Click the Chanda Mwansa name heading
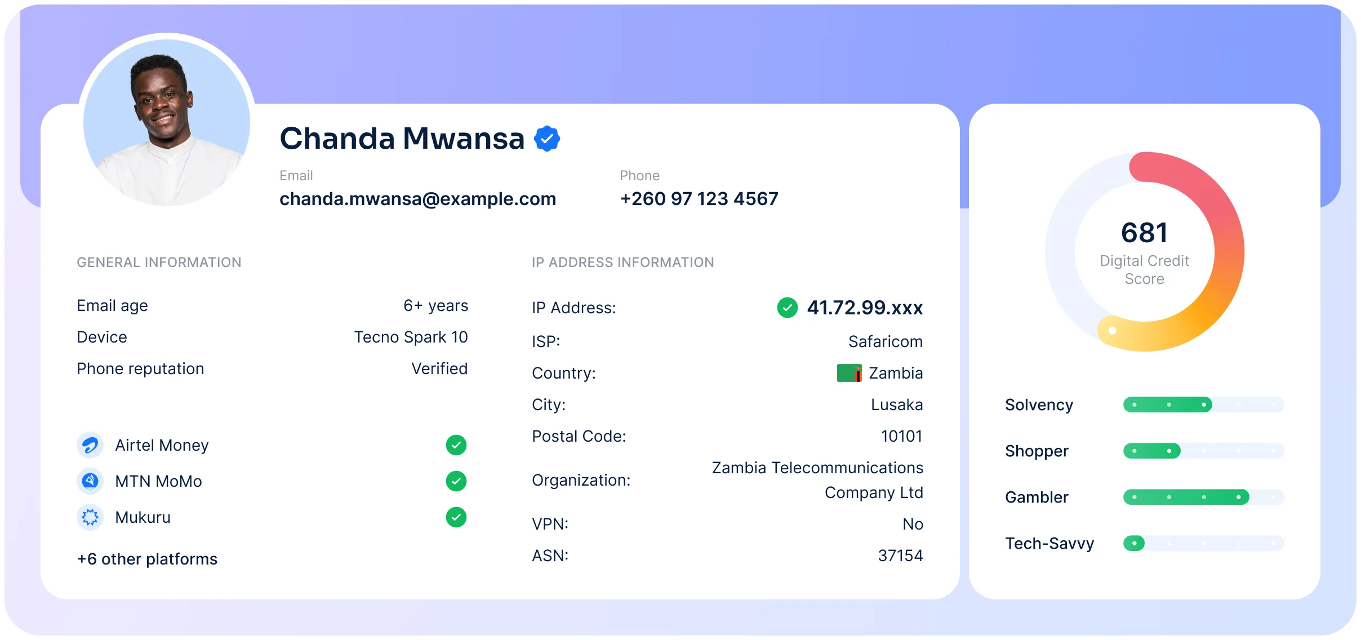This screenshot has height=640, width=1361. pyautogui.click(x=402, y=139)
